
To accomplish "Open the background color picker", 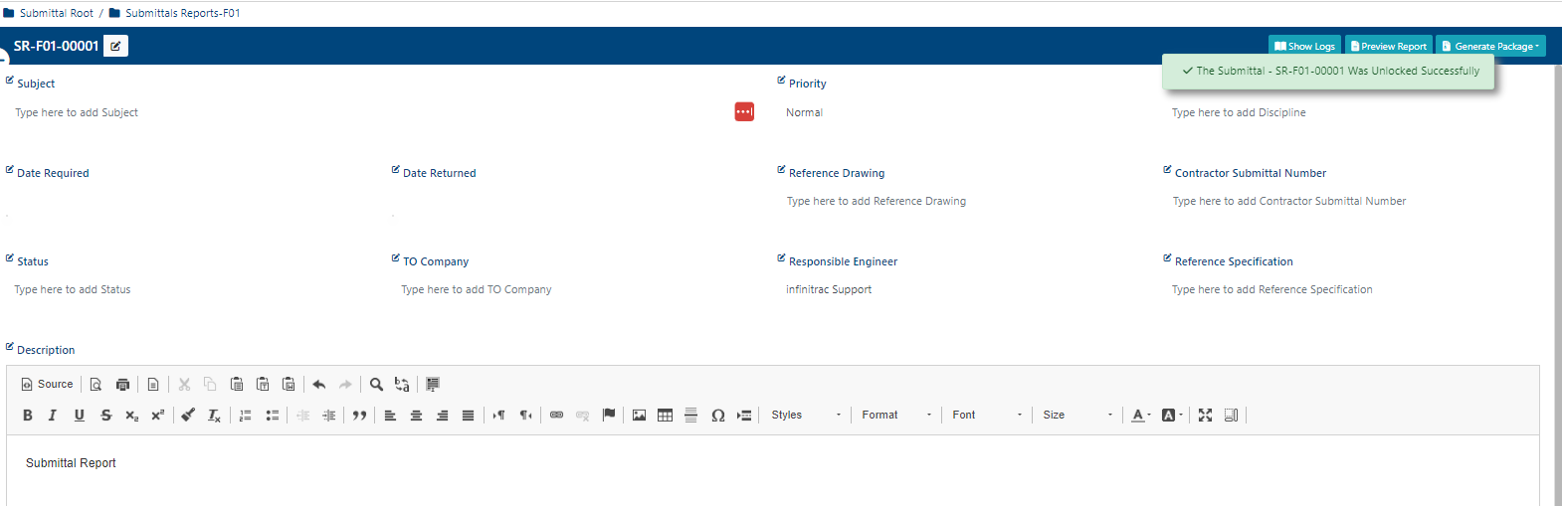I will click(x=1172, y=416).
